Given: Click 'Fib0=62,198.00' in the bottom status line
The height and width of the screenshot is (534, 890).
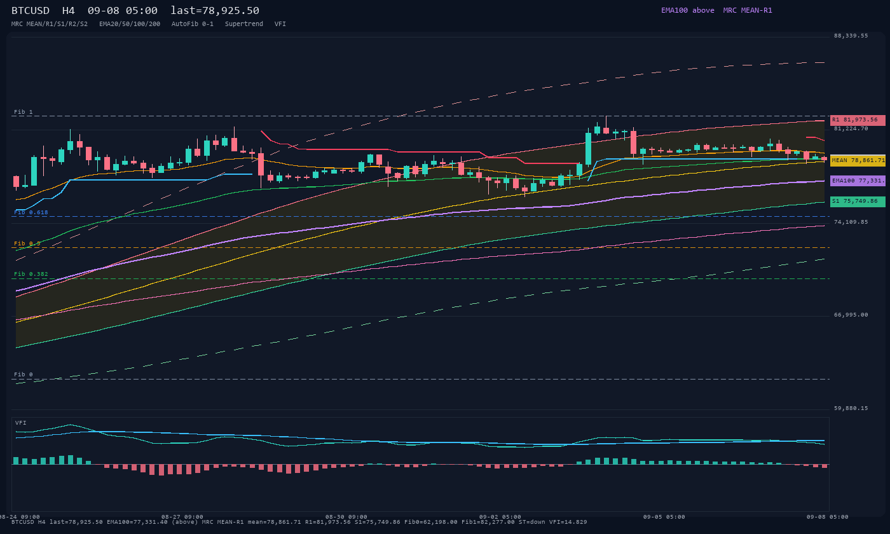Looking at the screenshot, I should pyautogui.click(x=431, y=522).
